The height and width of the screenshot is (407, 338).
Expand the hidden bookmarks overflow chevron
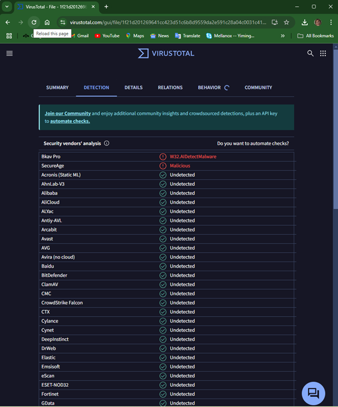tap(282, 36)
